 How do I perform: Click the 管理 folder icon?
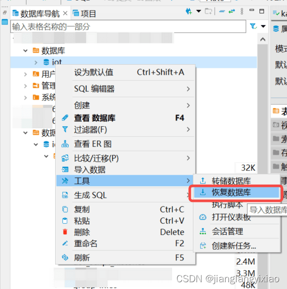(36, 86)
